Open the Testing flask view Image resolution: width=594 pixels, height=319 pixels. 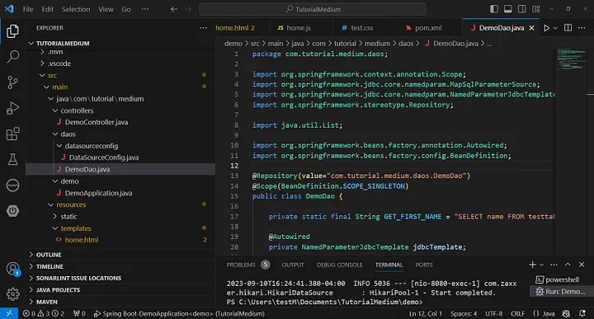pyautogui.click(x=12, y=159)
